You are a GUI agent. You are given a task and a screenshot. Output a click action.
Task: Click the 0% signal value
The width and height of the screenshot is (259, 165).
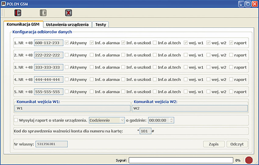[238, 160]
